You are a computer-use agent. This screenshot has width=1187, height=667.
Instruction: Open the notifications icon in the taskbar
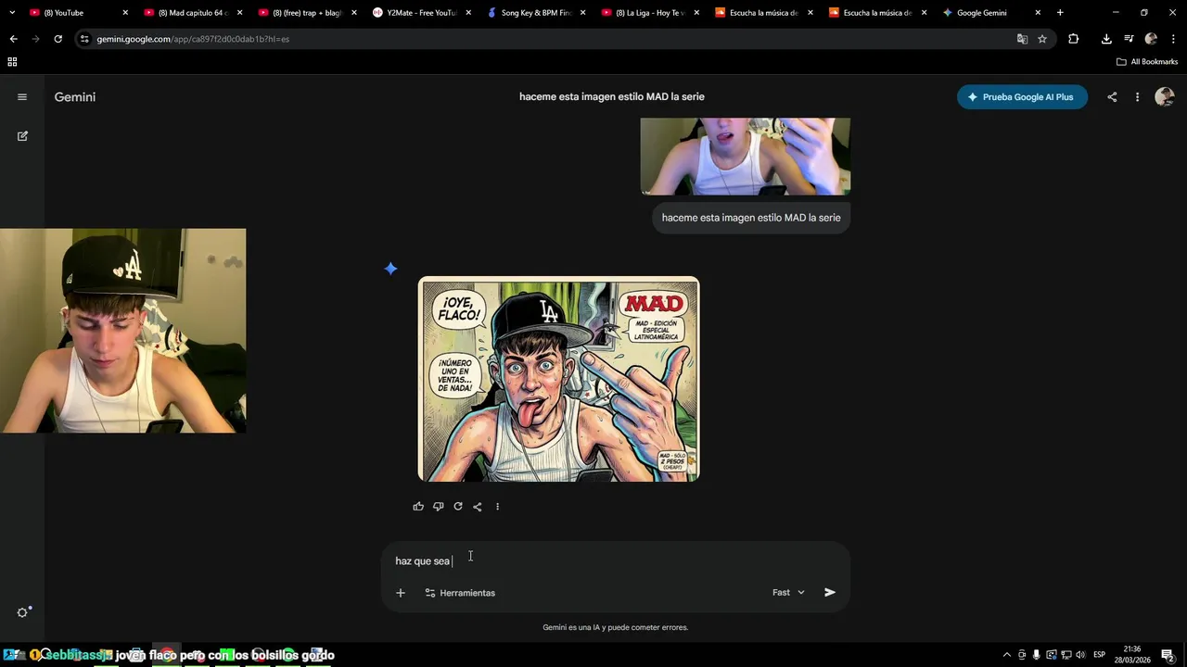tap(1168, 655)
